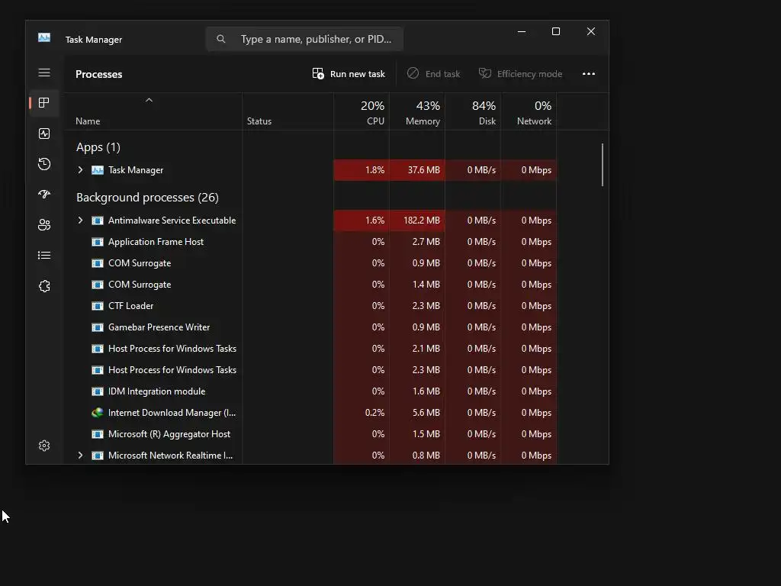Click the 0.2% CPU value
Viewport: 781px width, 586px height.
pyautogui.click(x=374, y=413)
